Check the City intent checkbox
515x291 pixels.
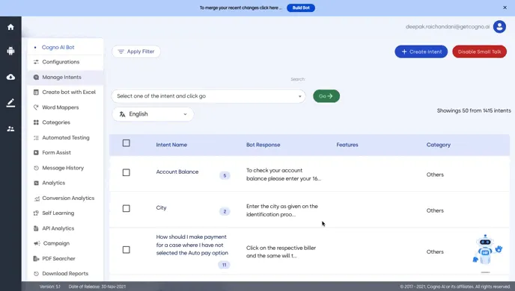[x=126, y=208]
